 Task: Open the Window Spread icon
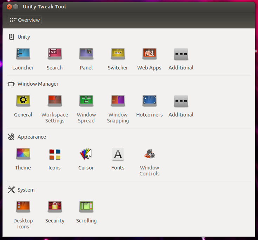pyautogui.click(x=86, y=100)
